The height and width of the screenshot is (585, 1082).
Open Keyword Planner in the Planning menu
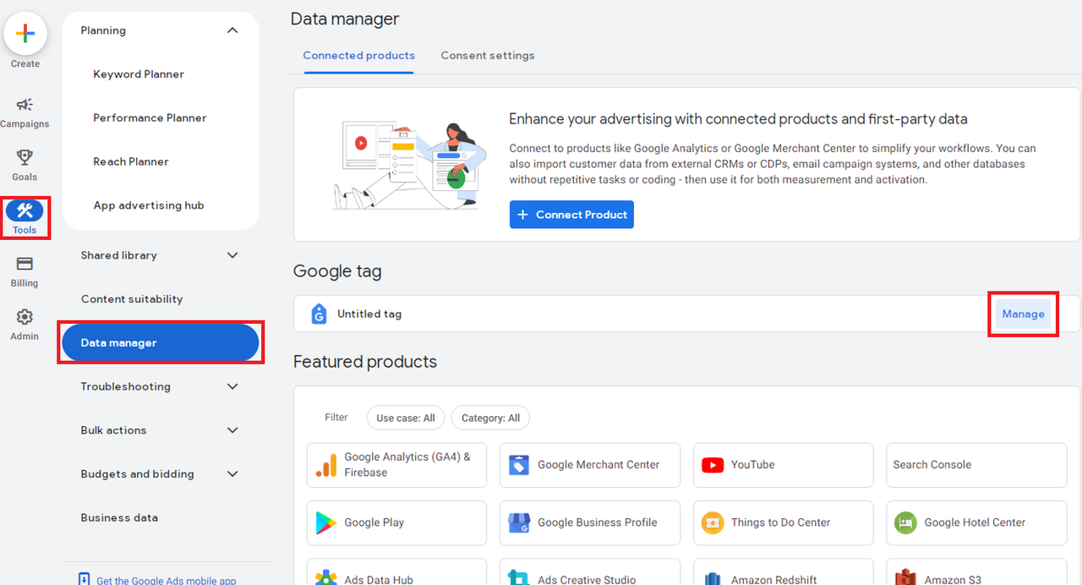coord(139,74)
